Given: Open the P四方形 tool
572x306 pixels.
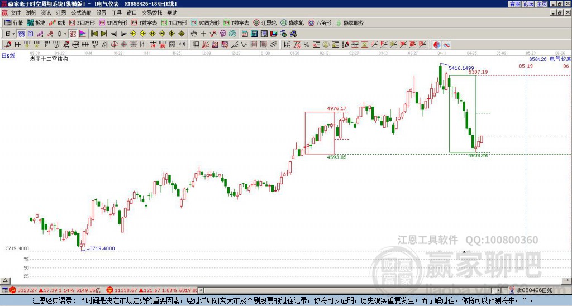Looking at the screenshot, I should pyautogui.click(x=82, y=22).
